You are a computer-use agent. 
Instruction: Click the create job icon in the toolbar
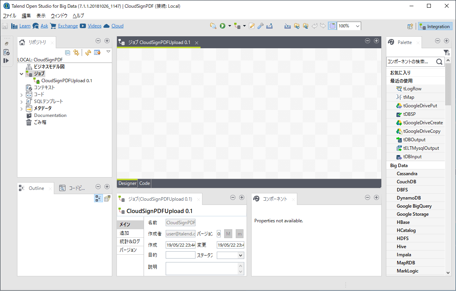pyautogui.click(x=237, y=26)
